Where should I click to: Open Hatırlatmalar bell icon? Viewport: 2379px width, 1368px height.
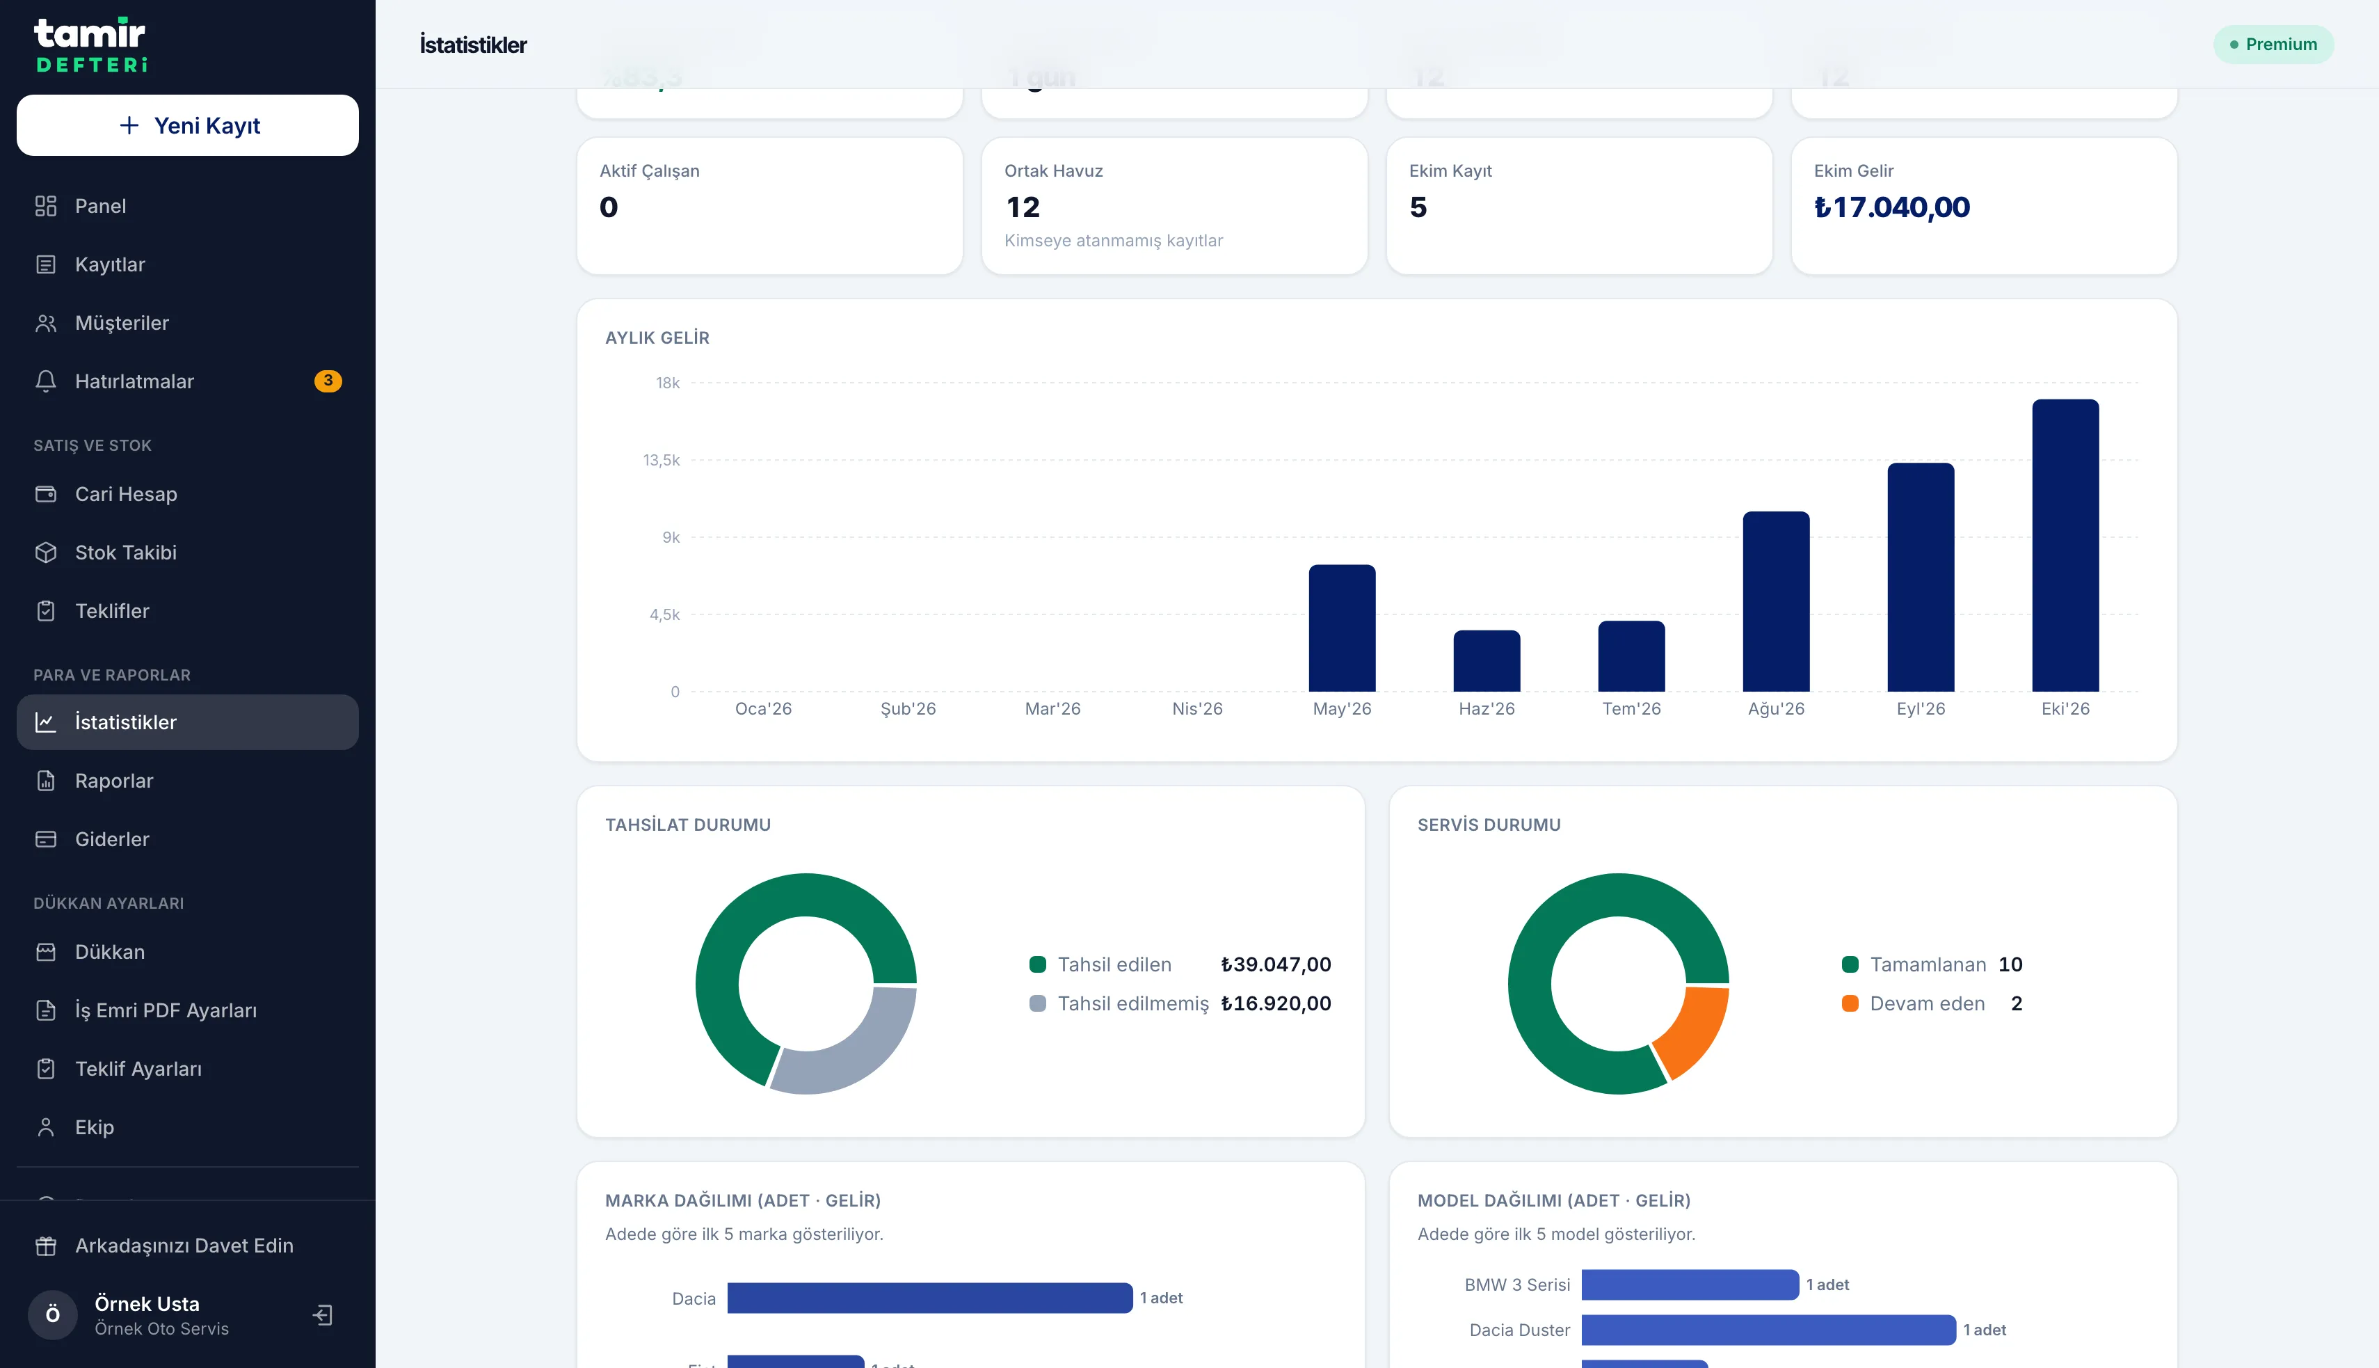click(x=45, y=381)
